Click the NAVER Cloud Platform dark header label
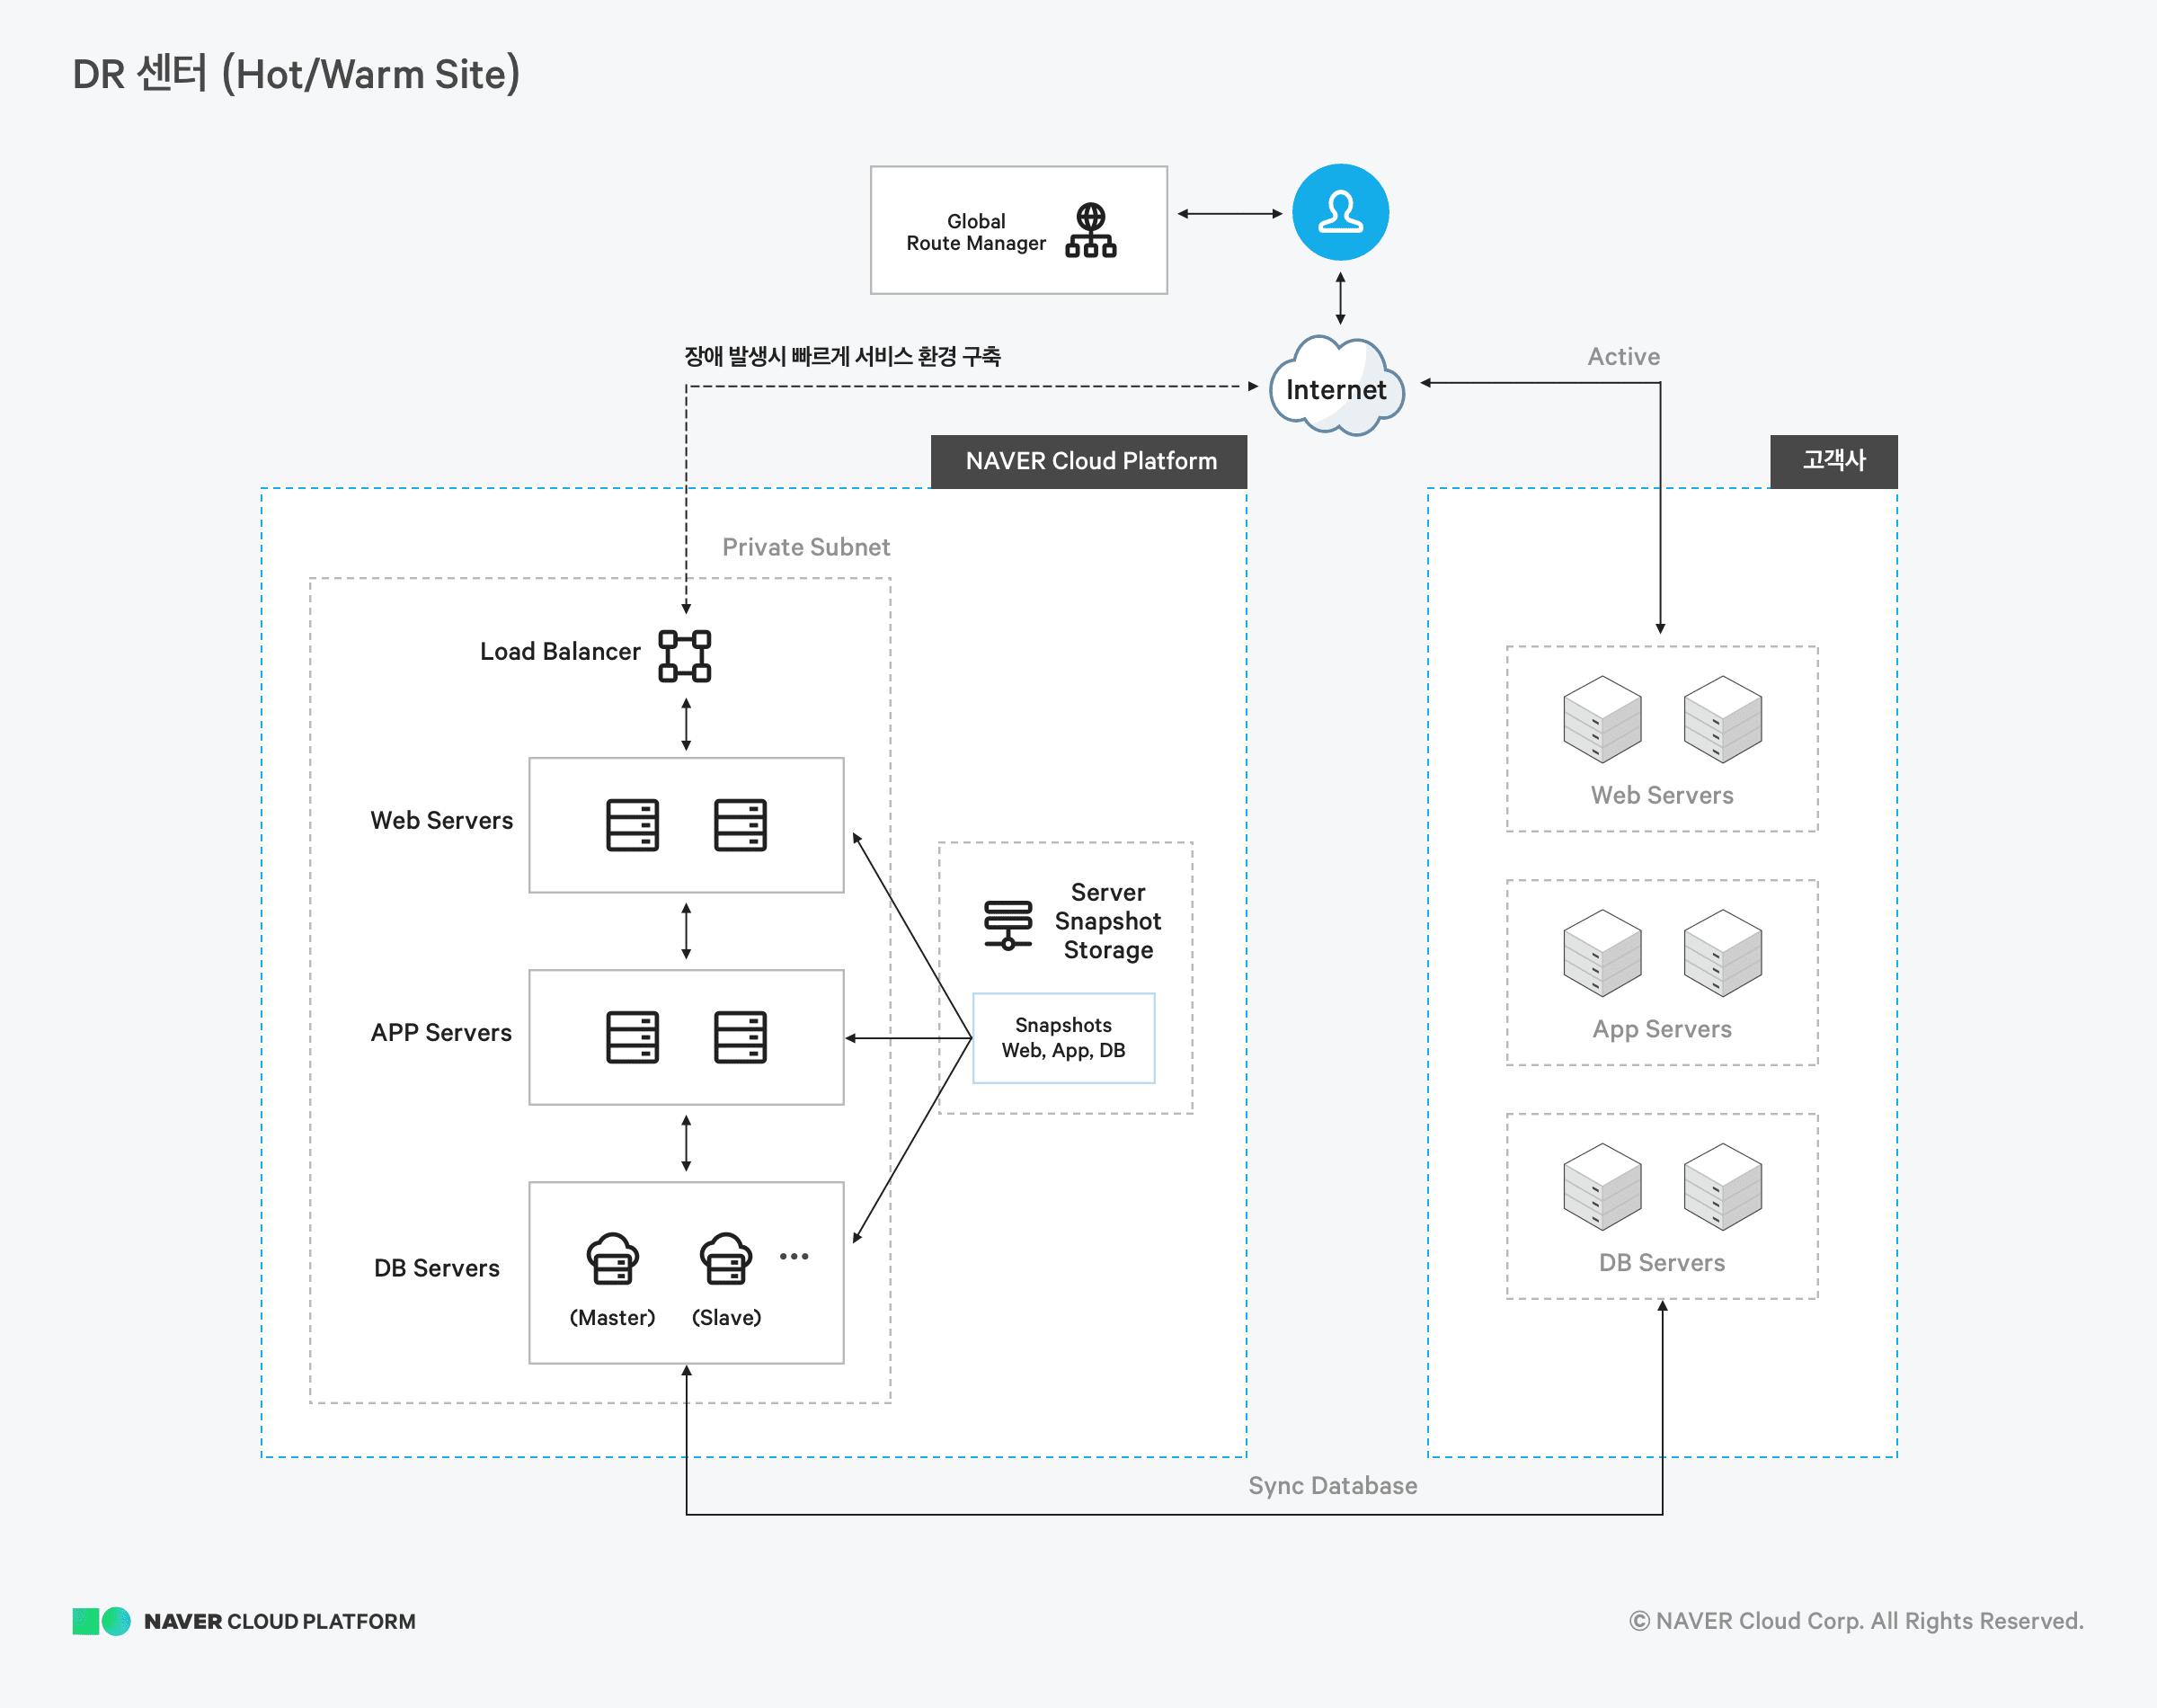The width and height of the screenshot is (2157, 1708). (x=1089, y=461)
